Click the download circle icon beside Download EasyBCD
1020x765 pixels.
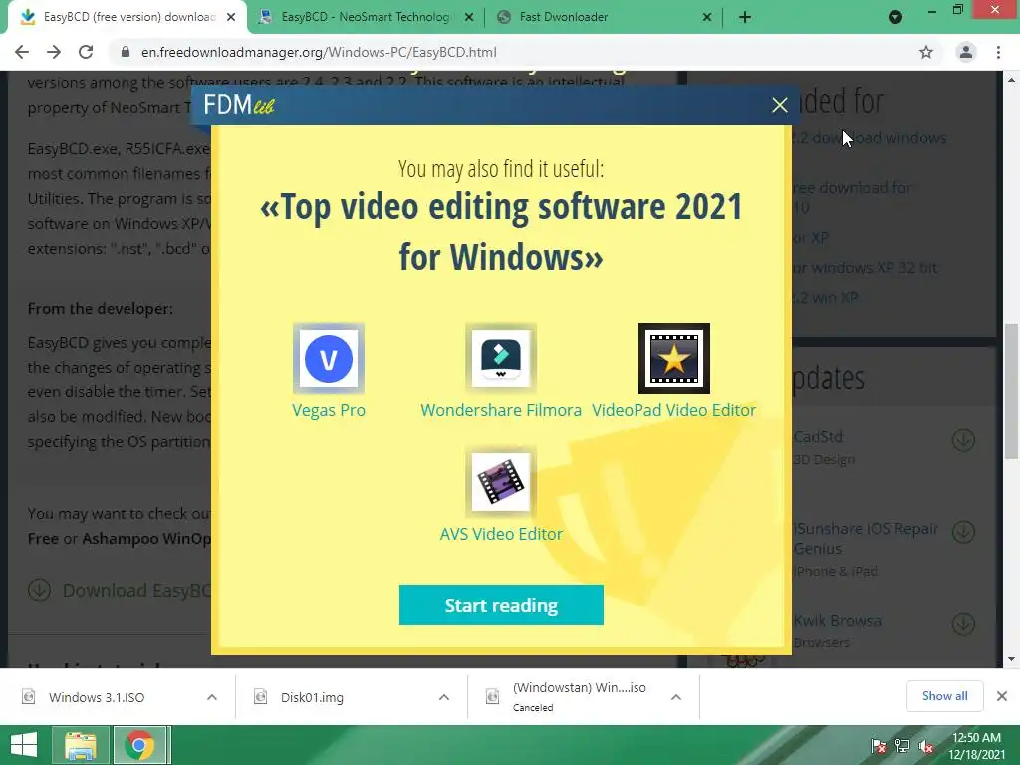tap(40, 590)
